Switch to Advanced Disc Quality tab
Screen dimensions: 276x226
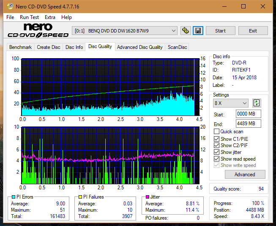click(140, 47)
